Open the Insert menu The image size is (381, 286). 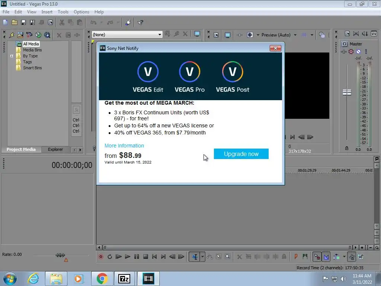click(47, 12)
